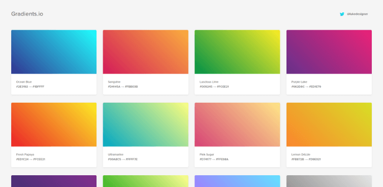Pick the Ultramarine teal-yellow gradient swatch
The width and height of the screenshot is (383, 187).
[x=146, y=125]
